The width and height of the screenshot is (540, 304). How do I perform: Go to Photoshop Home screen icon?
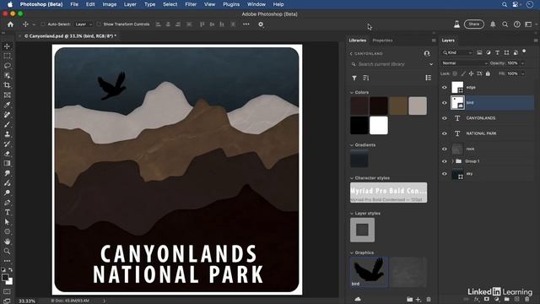tap(10, 24)
